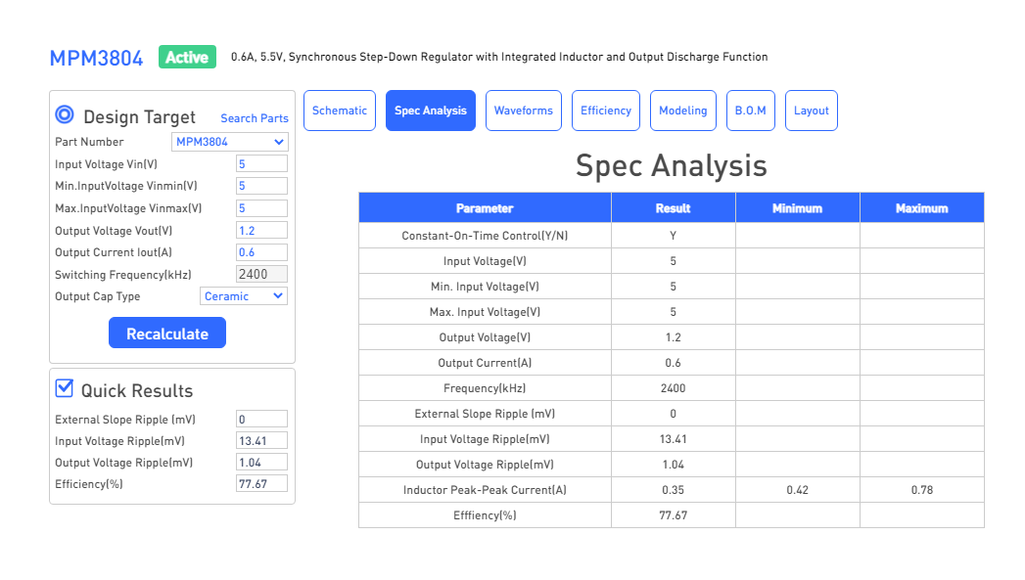Click the 0.6 output current result cell
This screenshot has height=580, width=1025.
tap(674, 363)
